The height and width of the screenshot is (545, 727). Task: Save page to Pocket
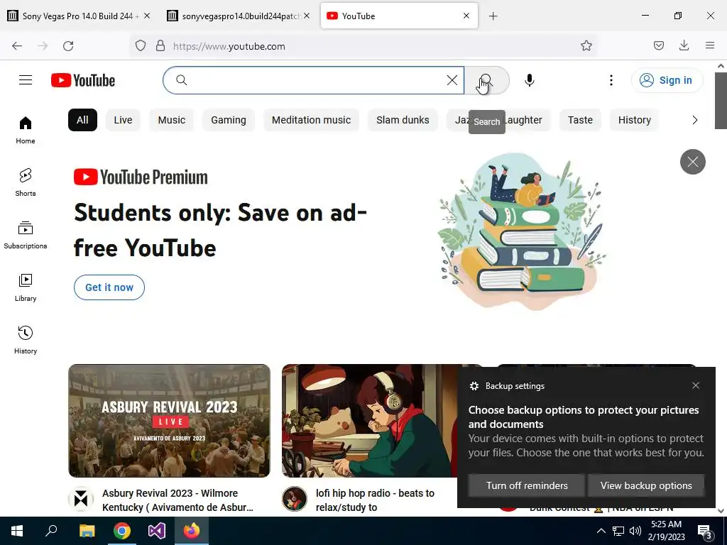[659, 45]
